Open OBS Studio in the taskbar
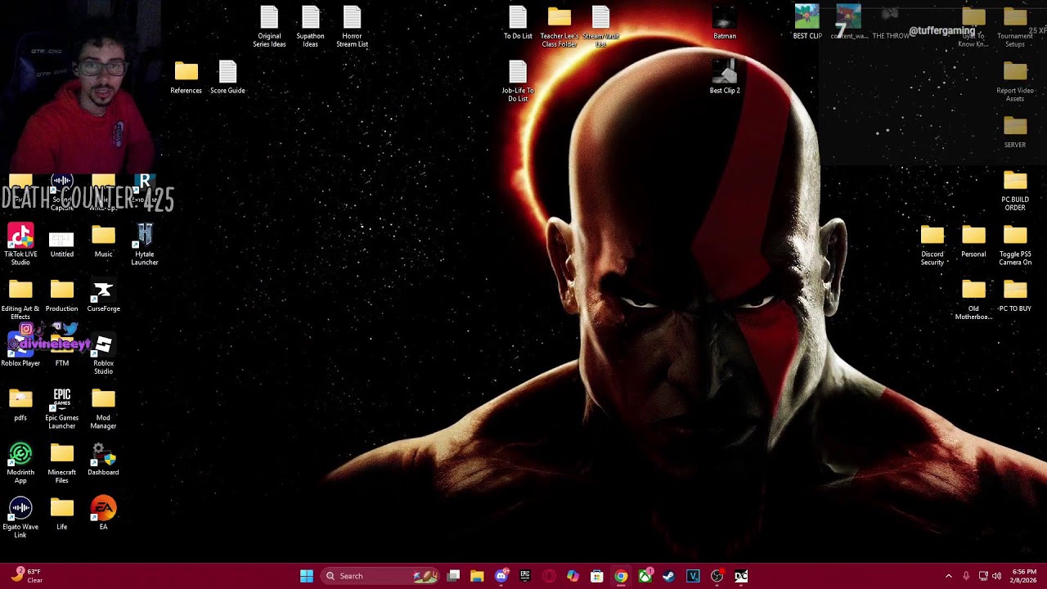1047x589 pixels. (717, 576)
